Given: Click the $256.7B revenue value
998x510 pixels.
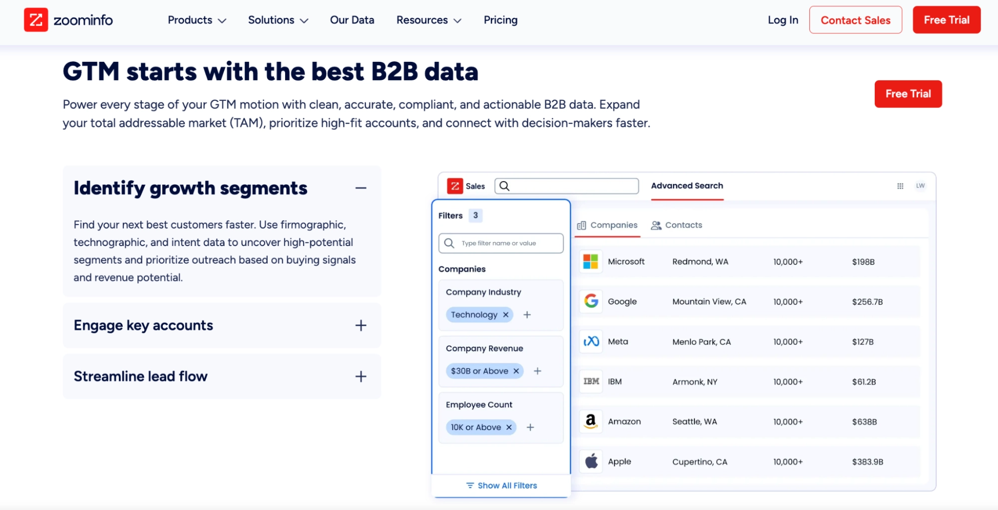Looking at the screenshot, I should [867, 302].
